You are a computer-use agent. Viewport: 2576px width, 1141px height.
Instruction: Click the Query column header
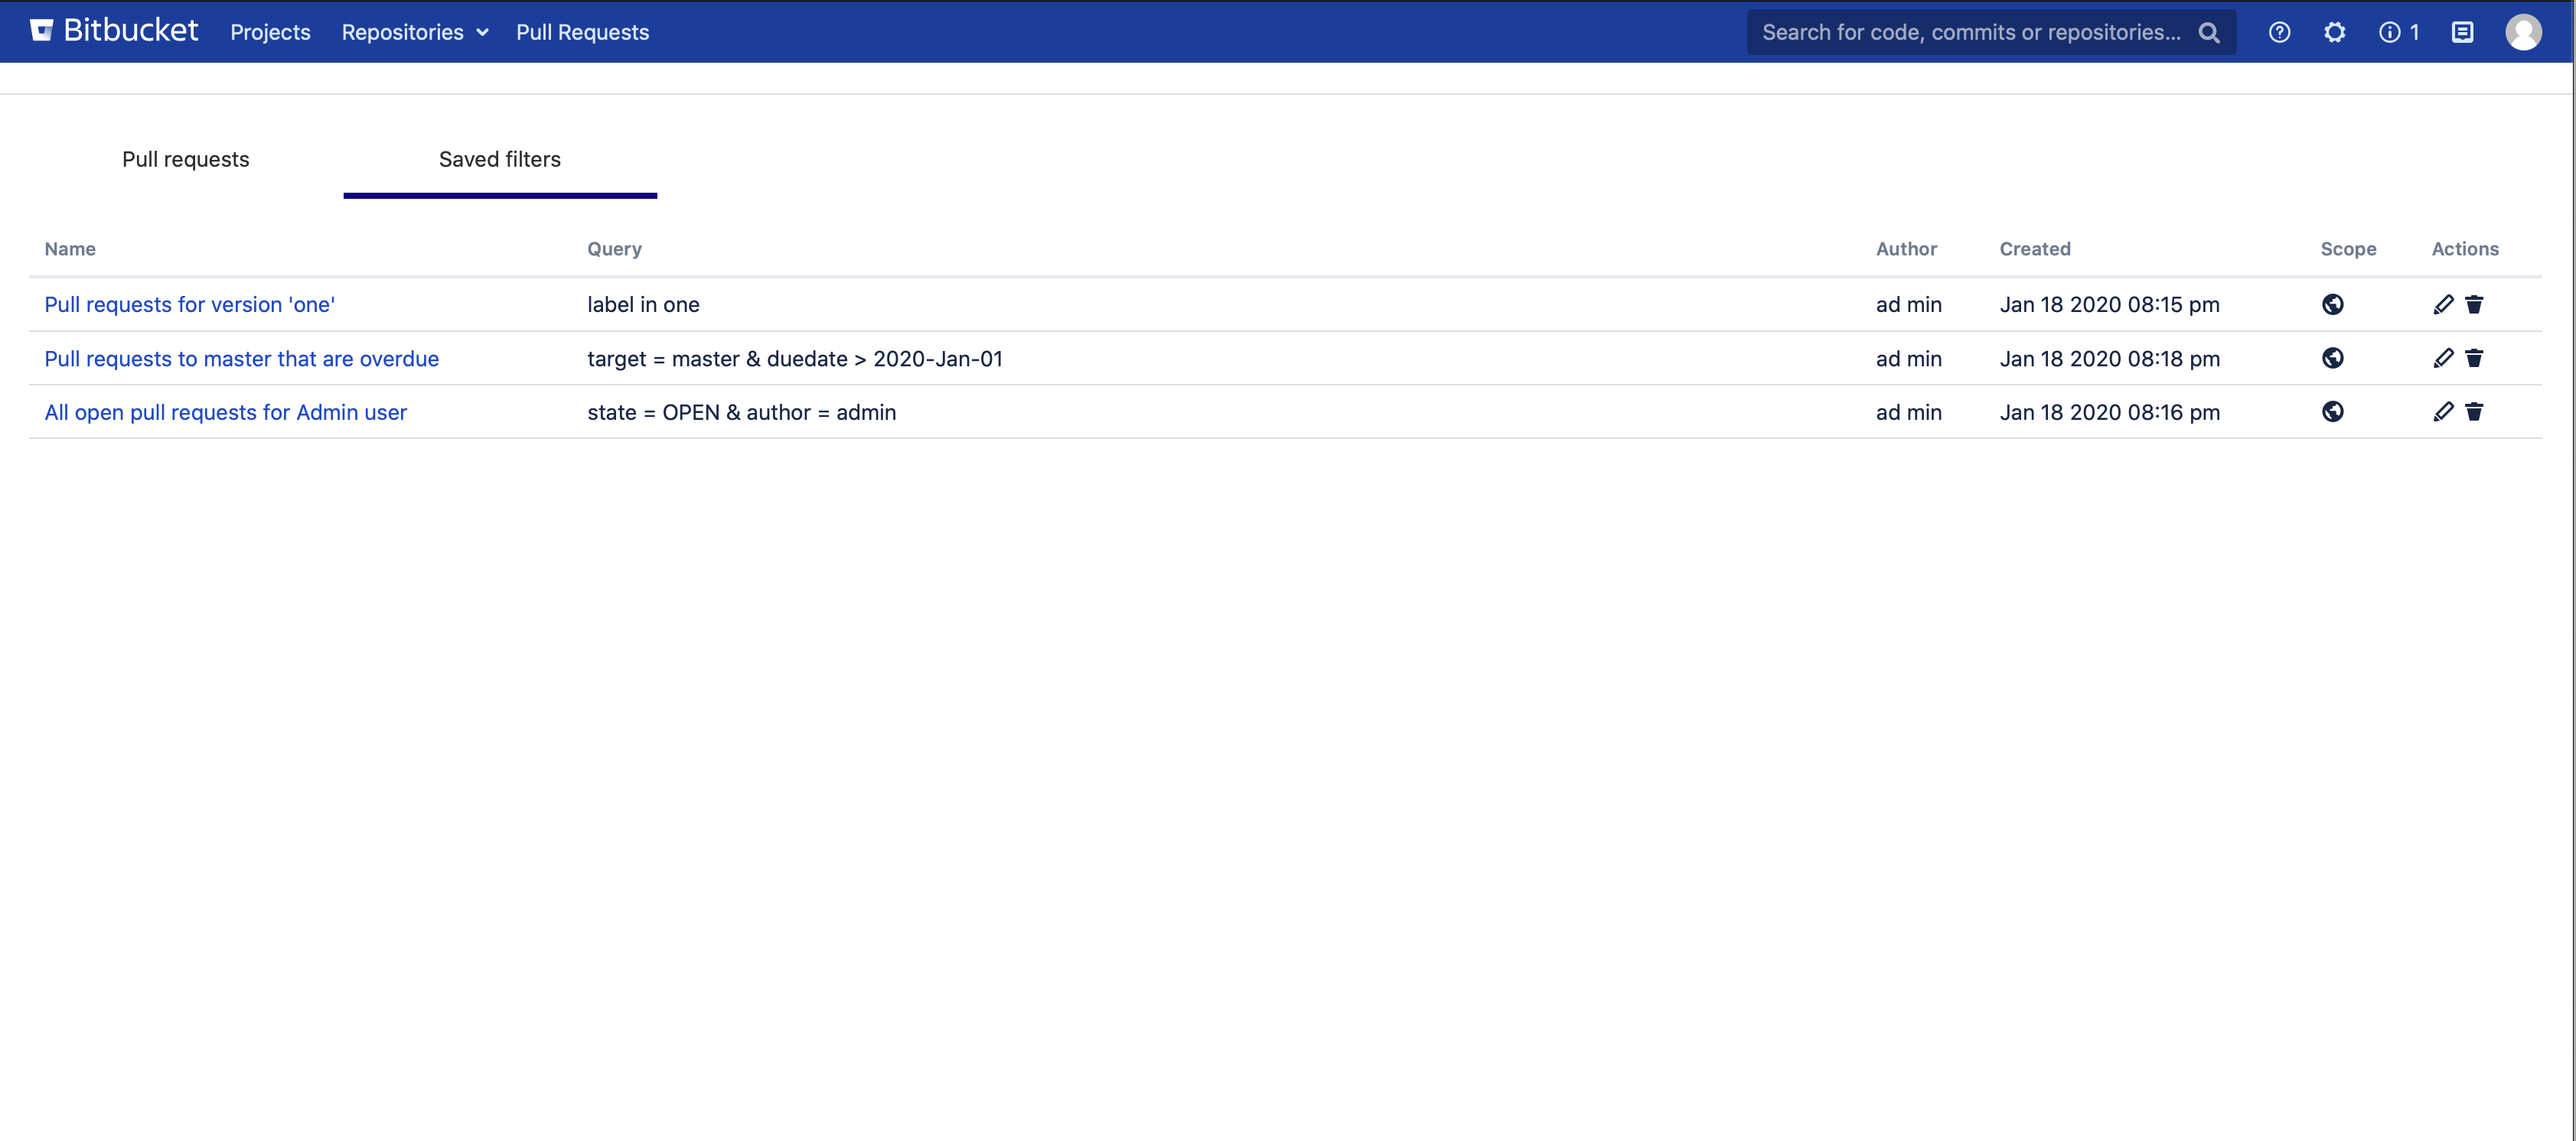click(x=614, y=249)
